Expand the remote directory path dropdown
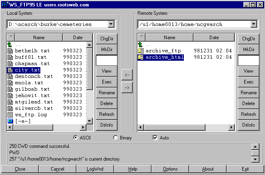 pyautogui.click(x=253, y=24)
